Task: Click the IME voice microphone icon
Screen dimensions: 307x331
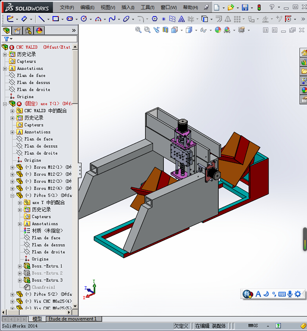Action: click(x=290, y=294)
